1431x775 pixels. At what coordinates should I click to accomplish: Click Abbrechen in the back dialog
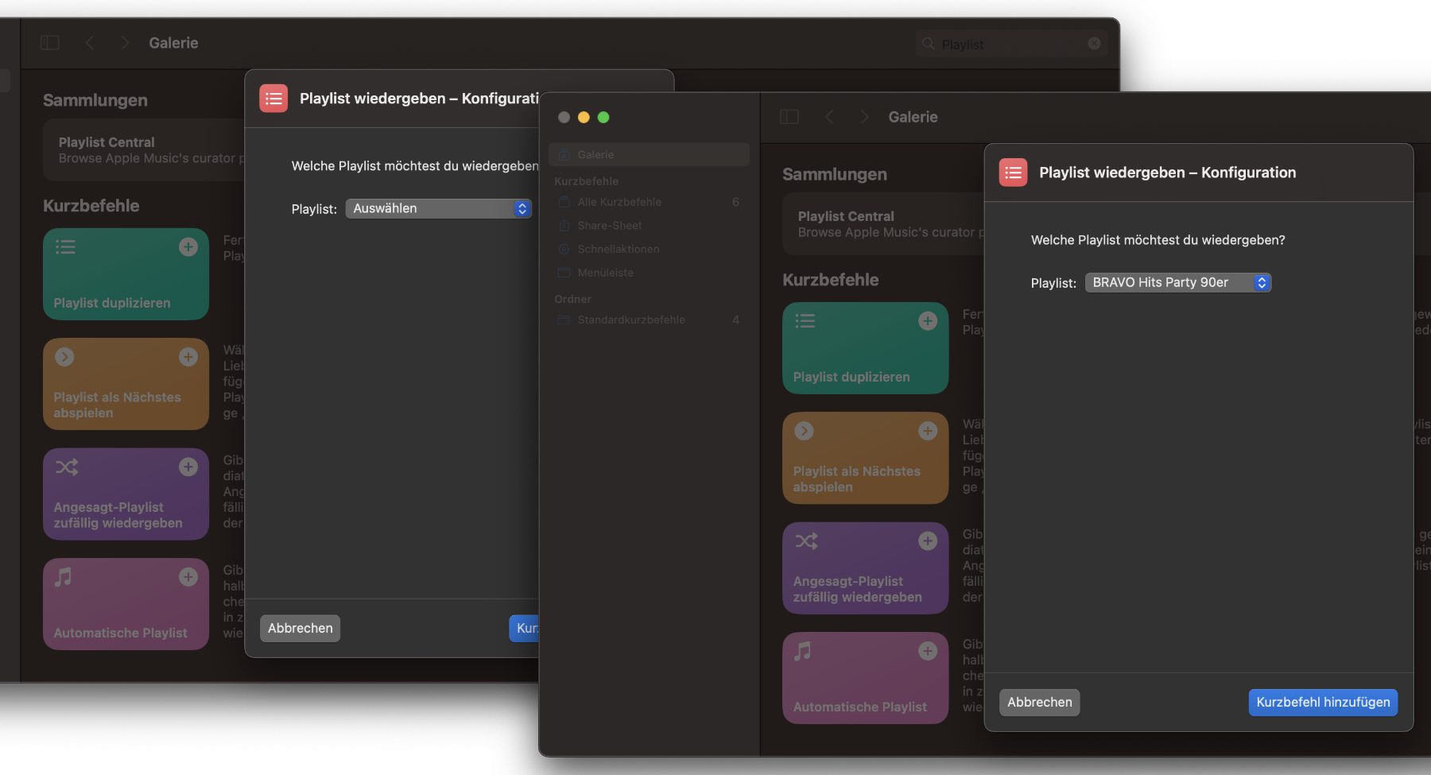300,628
